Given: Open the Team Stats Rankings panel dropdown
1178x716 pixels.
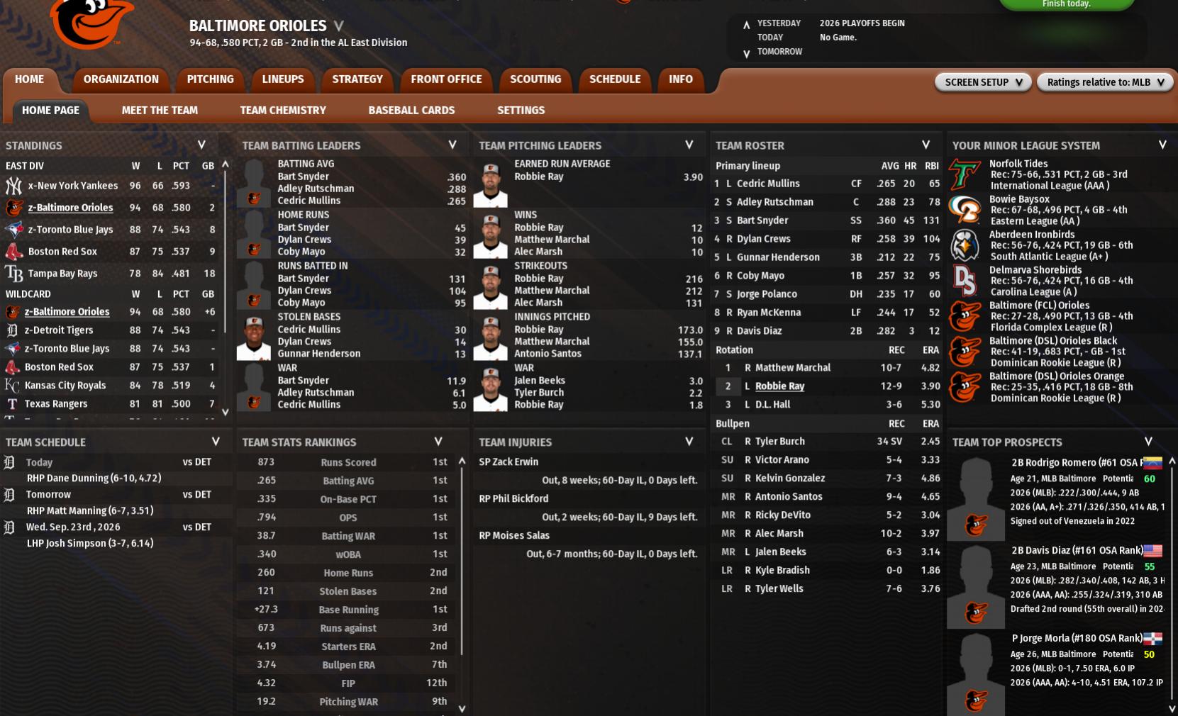Looking at the screenshot, I should click(x=438, y=442).
